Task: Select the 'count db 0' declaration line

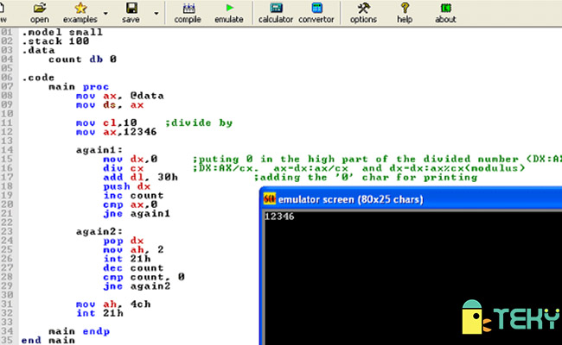Action: click(x=82, y=60)
